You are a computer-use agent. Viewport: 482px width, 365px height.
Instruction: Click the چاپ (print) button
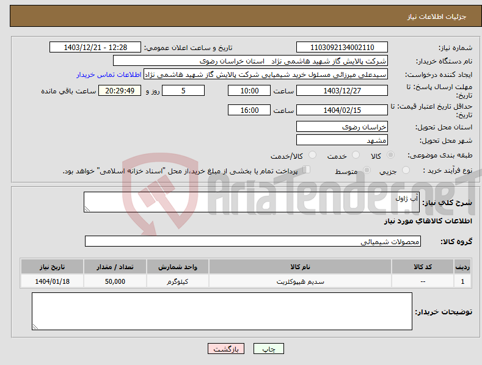point(268,349)
